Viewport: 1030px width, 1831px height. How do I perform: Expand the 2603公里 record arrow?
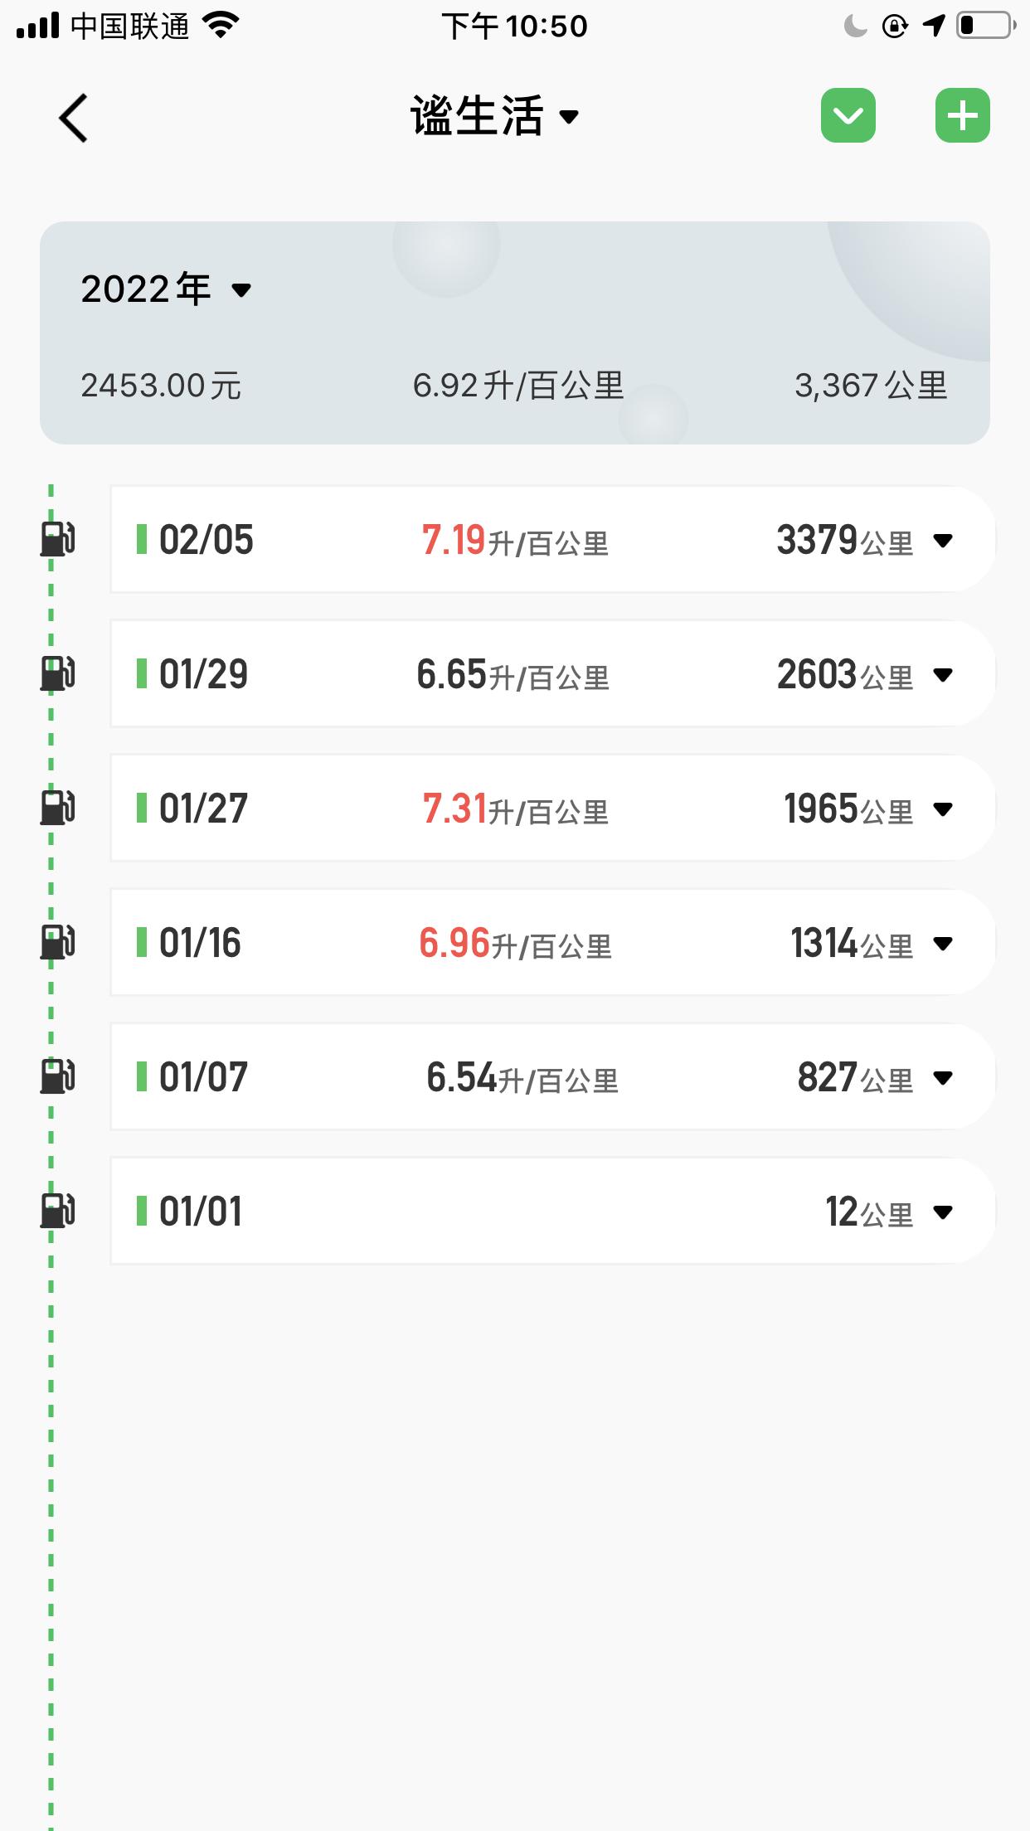[943, 675]
